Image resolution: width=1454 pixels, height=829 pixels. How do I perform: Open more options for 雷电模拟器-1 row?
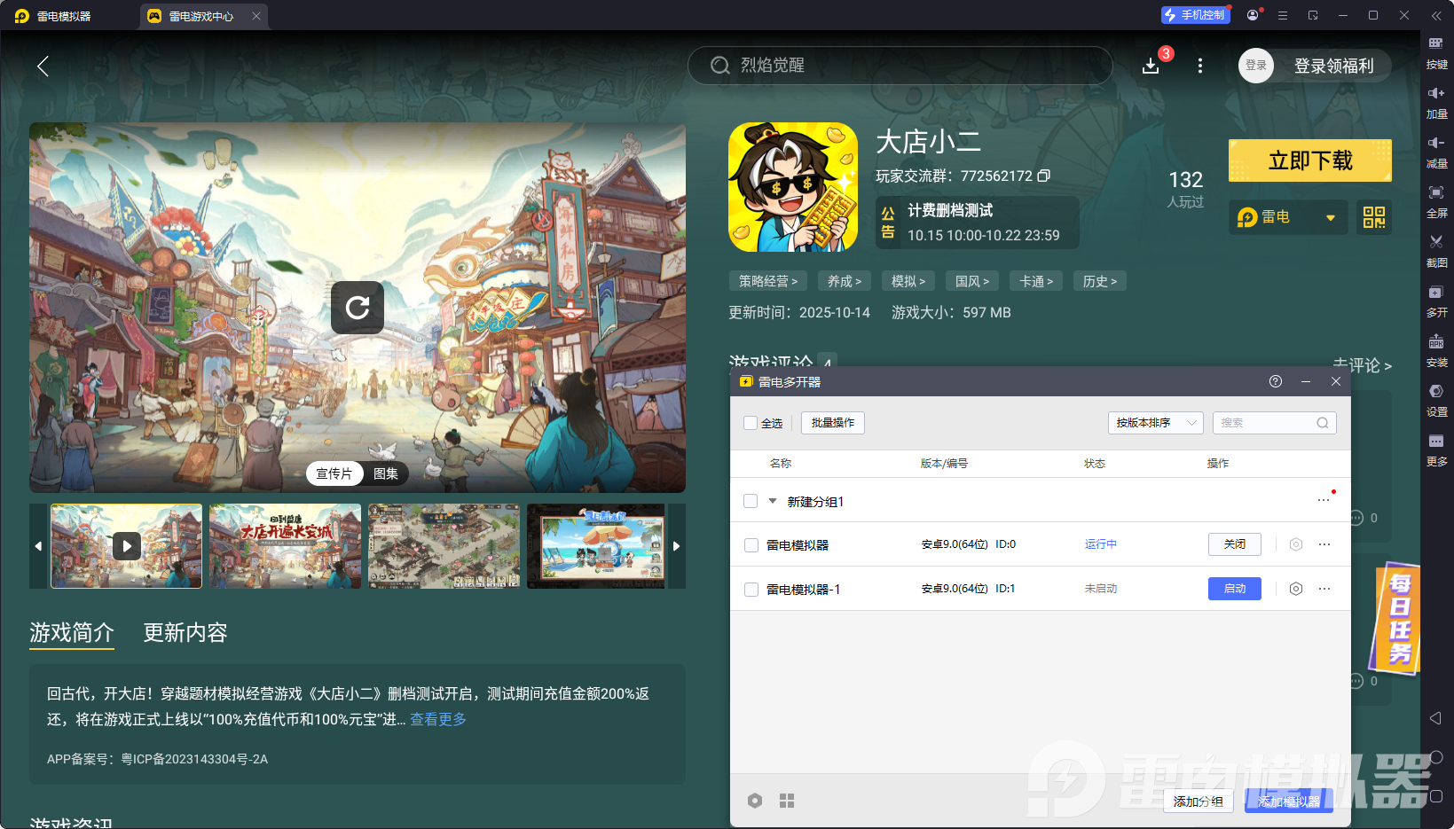pyautogui.click(x=1324, y=589)
